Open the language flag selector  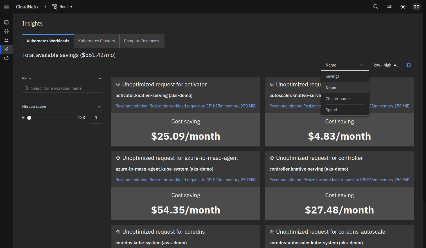pos(389,7)
